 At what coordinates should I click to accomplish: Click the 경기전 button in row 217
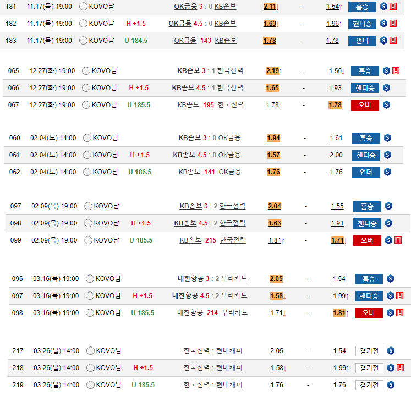point(369,351)
